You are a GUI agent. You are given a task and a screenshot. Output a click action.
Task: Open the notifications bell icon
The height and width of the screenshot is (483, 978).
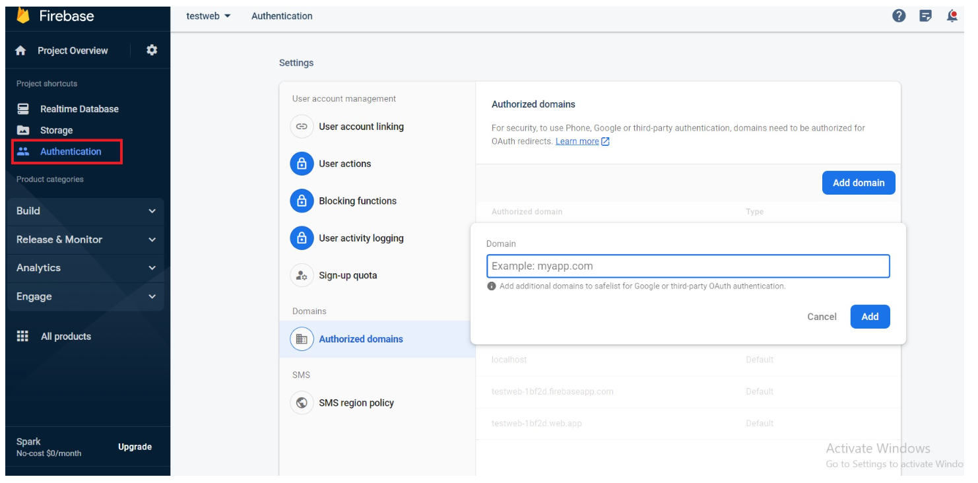pos(952,16)
